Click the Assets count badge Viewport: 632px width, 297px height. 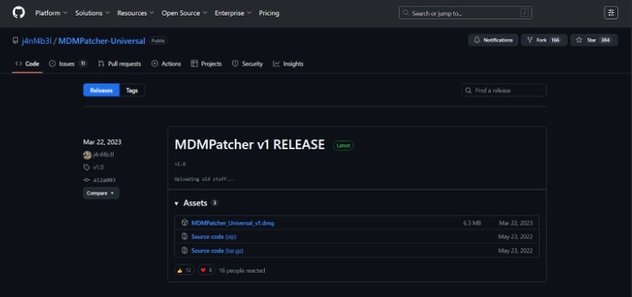coord(214,203)
